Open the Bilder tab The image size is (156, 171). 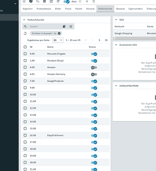tap(58, 9)
